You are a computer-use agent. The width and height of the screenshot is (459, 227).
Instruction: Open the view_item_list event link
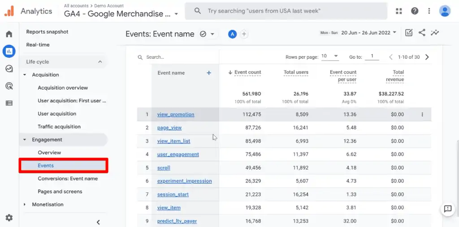click(x=173, y=141)
